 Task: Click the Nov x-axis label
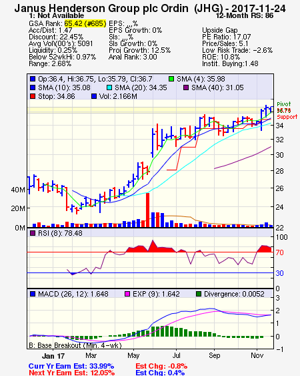257,355
